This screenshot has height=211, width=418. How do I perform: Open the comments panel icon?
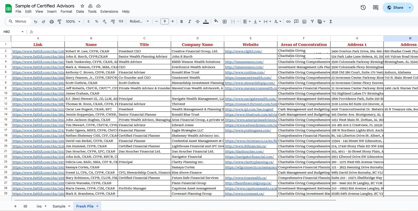point(375,8)
